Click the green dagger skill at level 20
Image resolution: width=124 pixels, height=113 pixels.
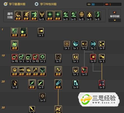pyautogui.click(x=32, y=84)
